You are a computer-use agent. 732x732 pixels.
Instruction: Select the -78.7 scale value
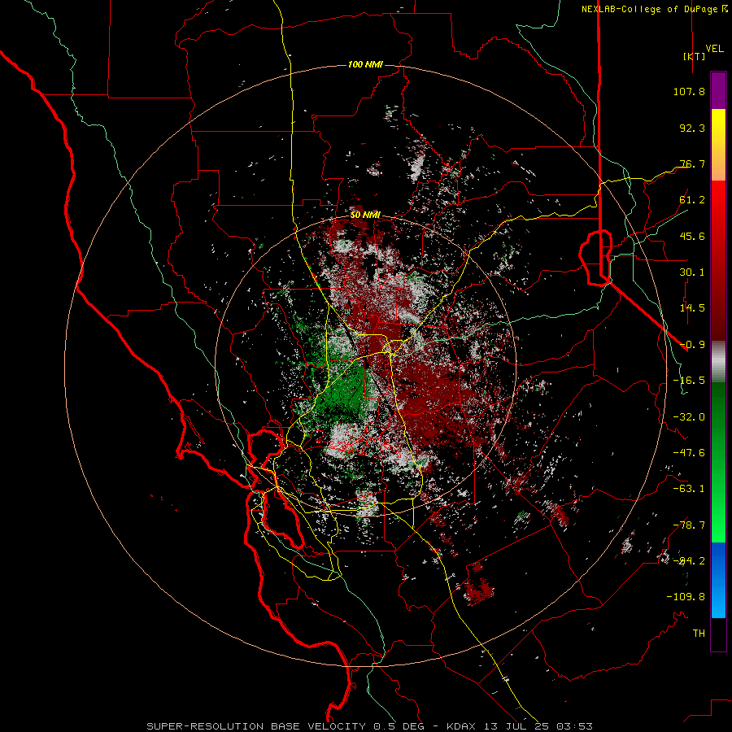689,525
